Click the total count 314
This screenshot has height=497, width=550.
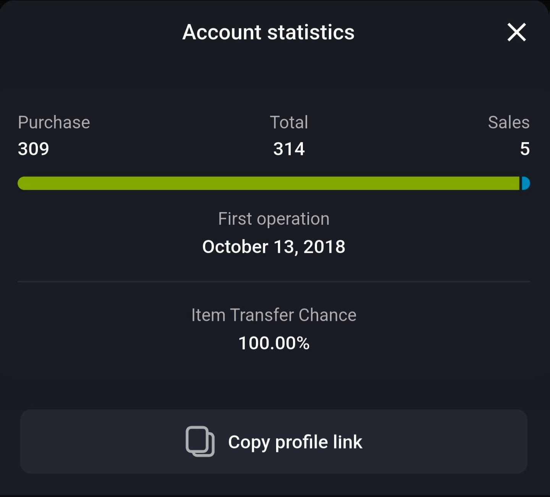(x=289, y=149)
